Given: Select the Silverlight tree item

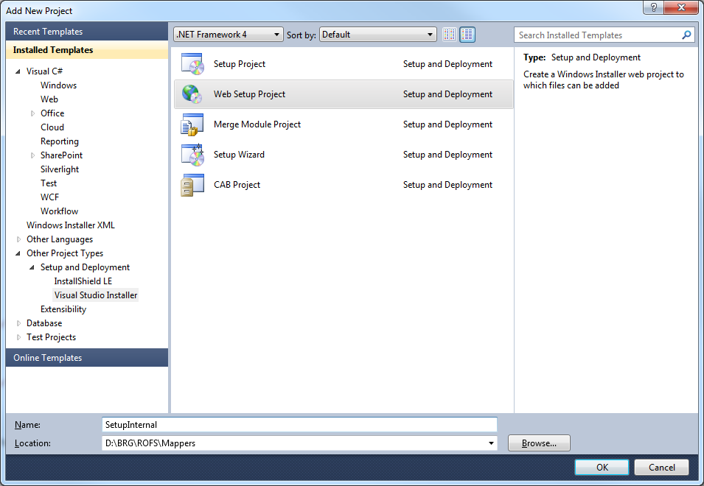Looking at the screenshot, I should (x=59, y=169).
